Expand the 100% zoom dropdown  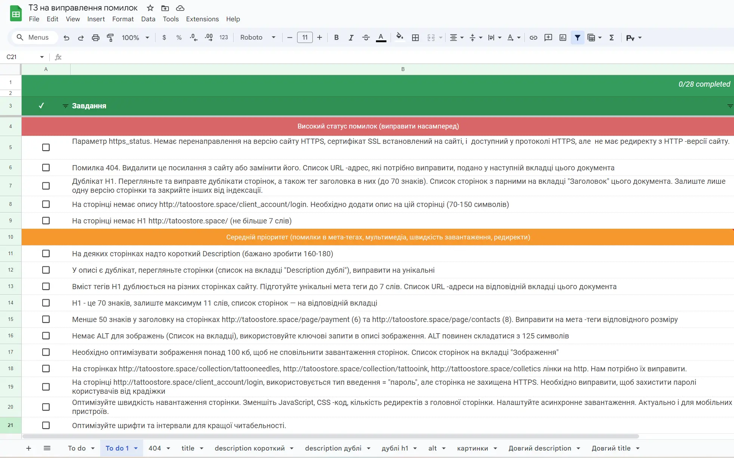tap(135, 38)
